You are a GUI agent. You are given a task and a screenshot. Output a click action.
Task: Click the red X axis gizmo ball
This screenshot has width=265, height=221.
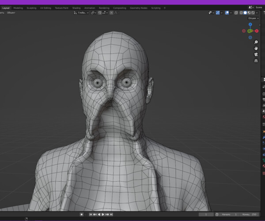click(257, 31)
